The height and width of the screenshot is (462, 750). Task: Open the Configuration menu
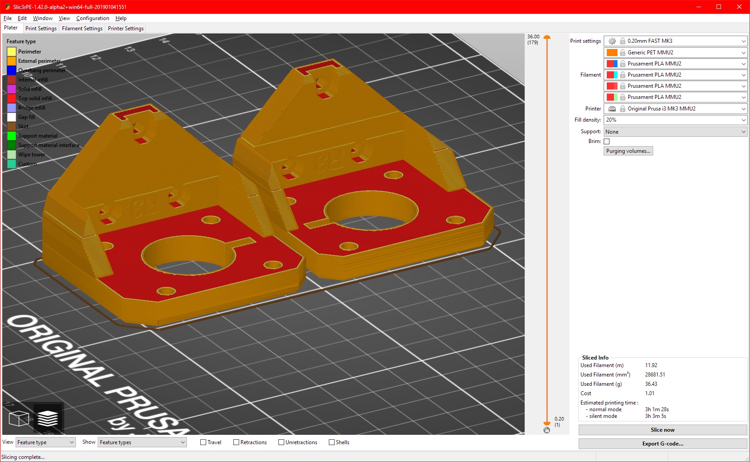(92, 18)
